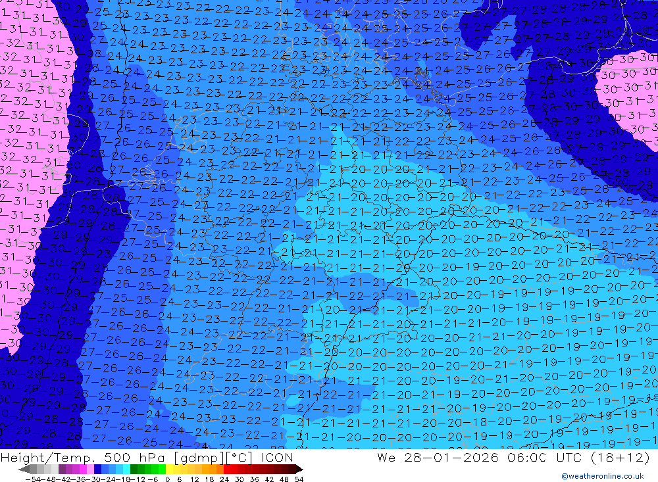Click the 'ICON' model name in title
This screenshot has height=482, width=658.
tap(277, 457)
